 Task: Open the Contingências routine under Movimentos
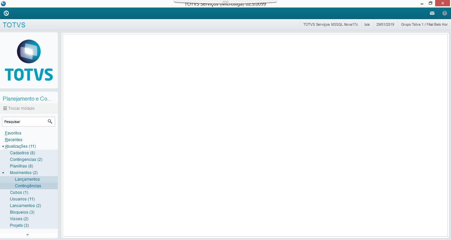click(x=28, y=186)
